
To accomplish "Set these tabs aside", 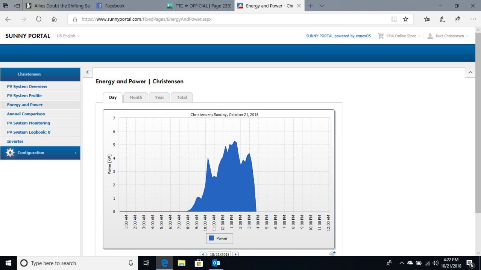I will coord(17,6).
